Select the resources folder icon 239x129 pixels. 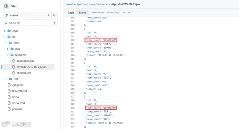(12, 55)
